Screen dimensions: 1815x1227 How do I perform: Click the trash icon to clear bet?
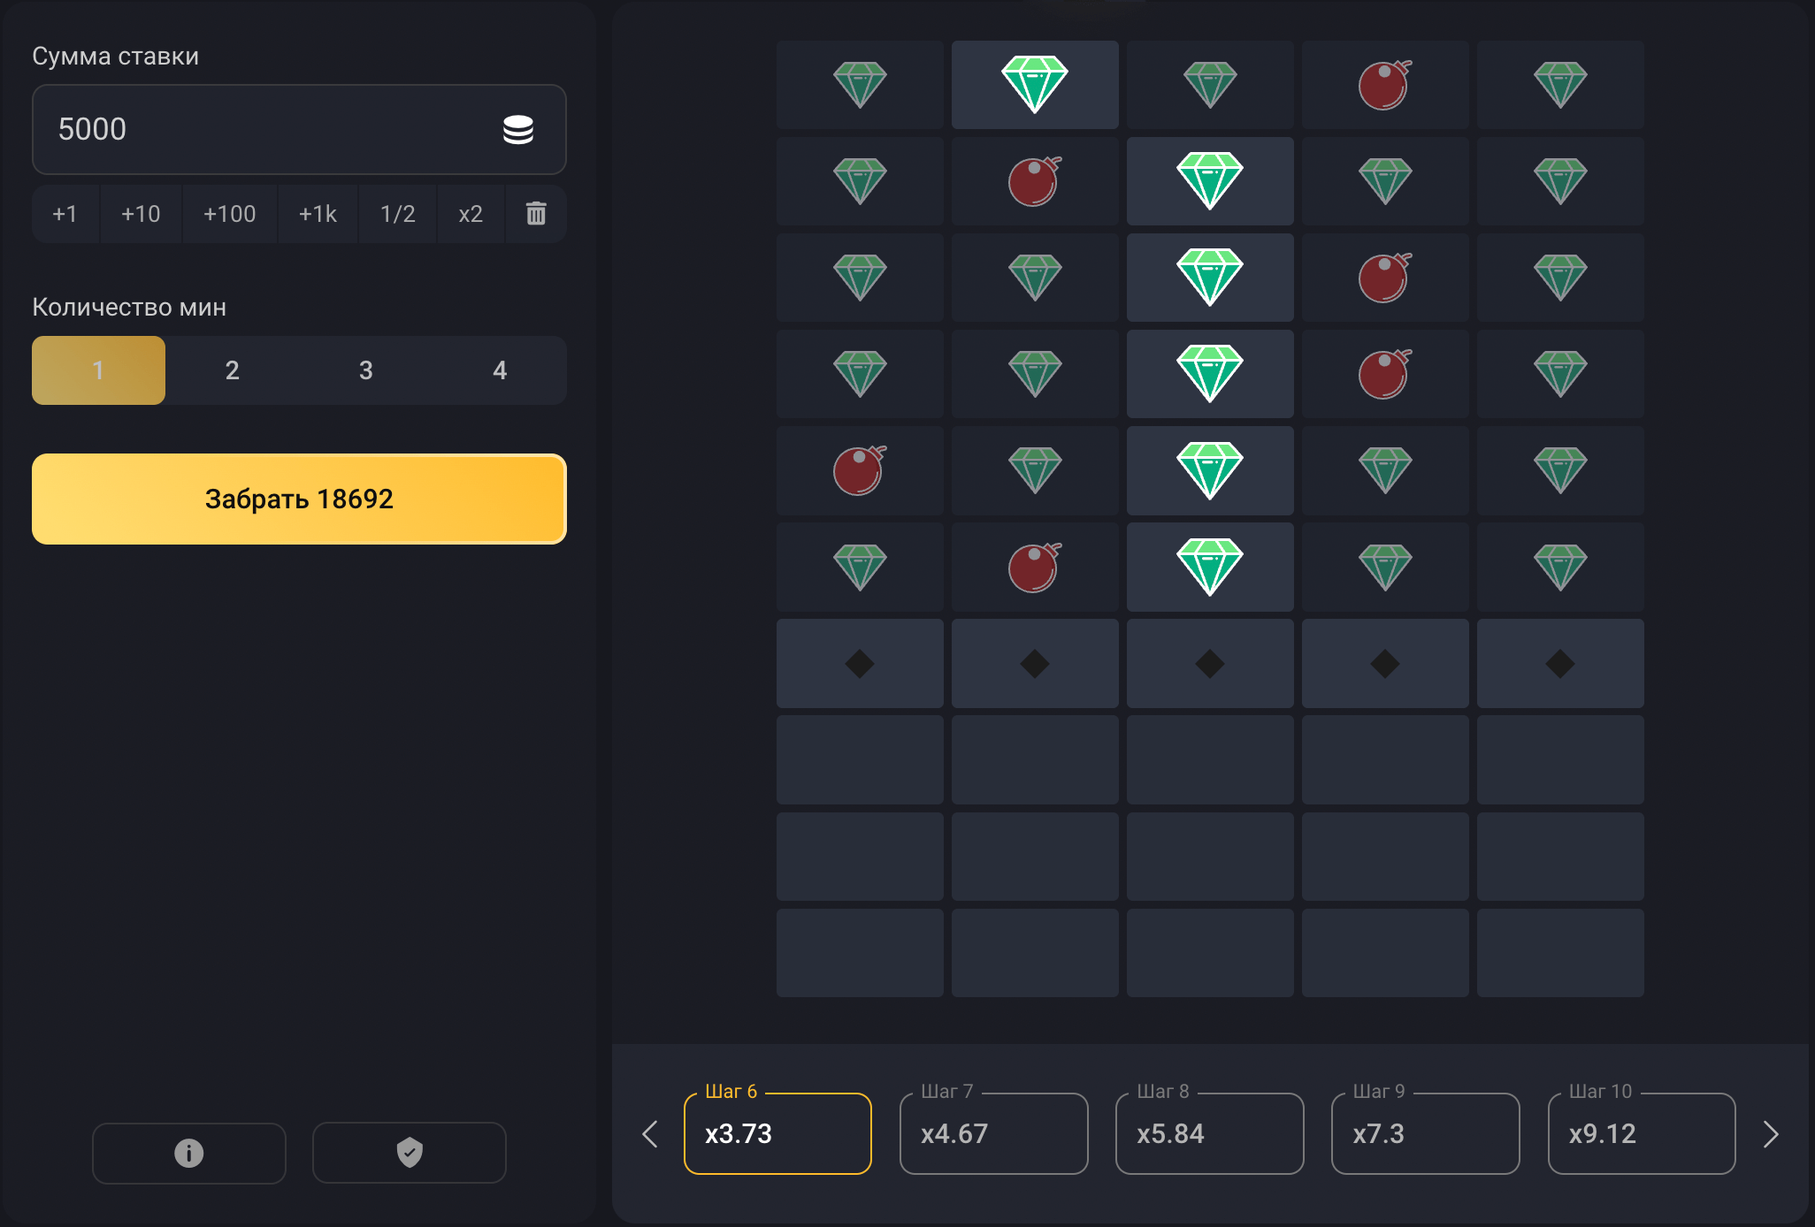click(536, 214)
